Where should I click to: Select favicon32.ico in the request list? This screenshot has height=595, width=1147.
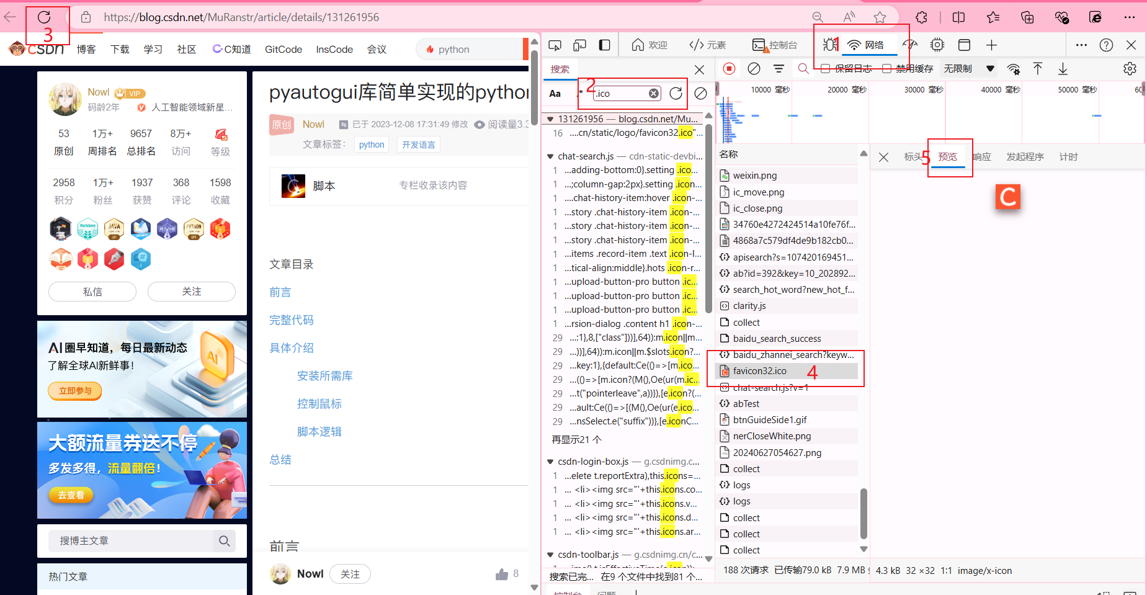point(788,370)
